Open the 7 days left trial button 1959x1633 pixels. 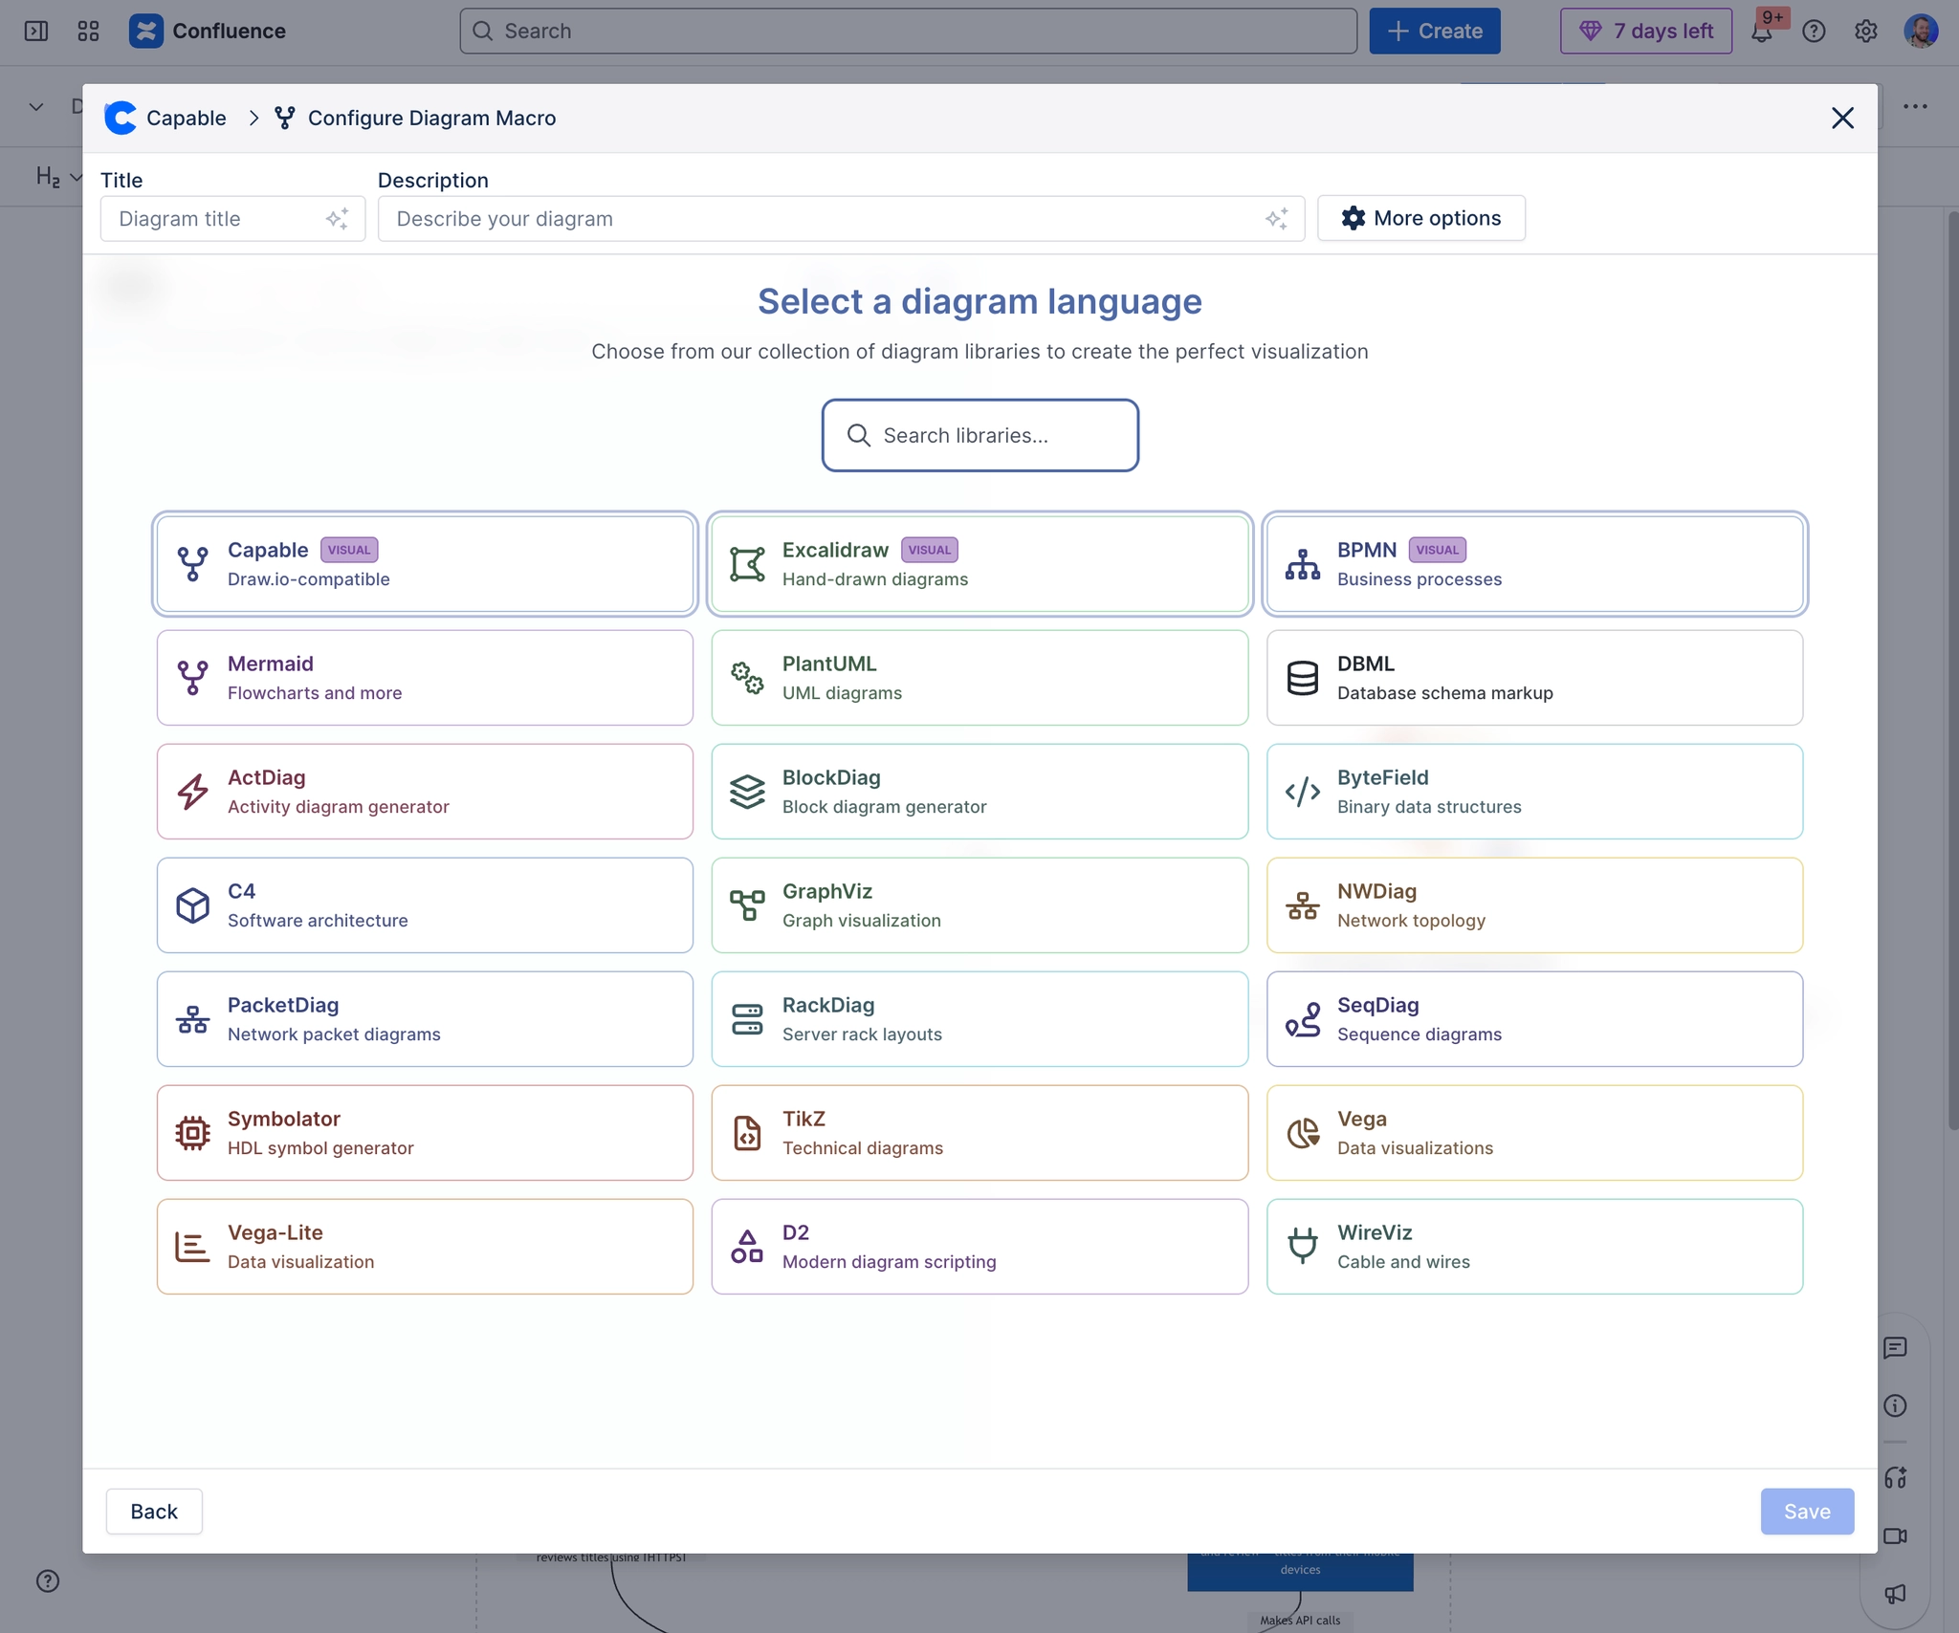(1645, 32)
